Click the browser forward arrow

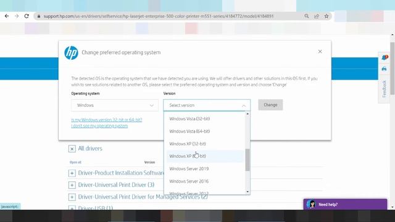17,16
